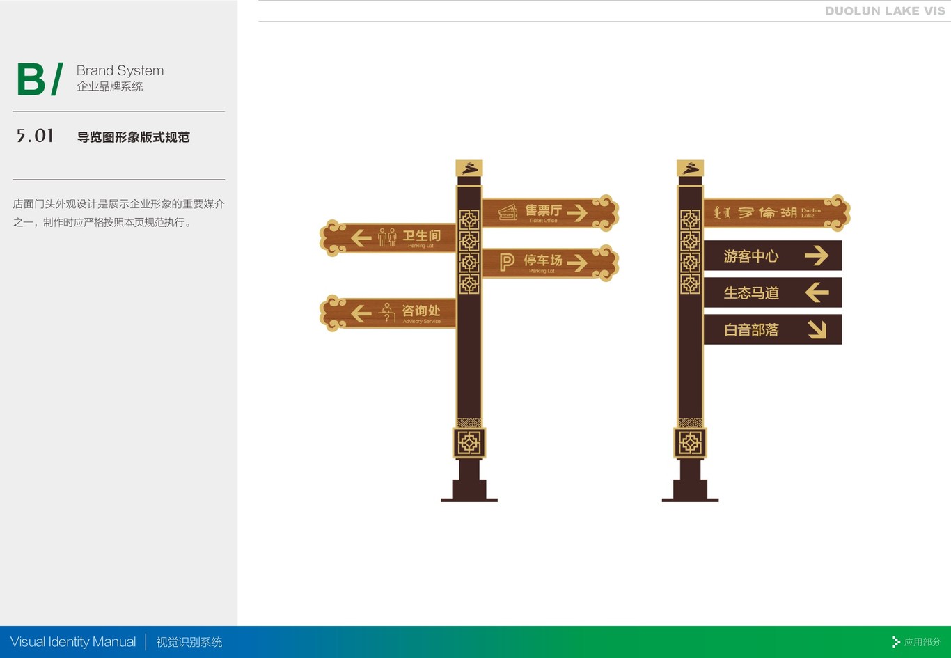Click the 多伦湖 title on the top sign
This screenshot has width=951, height=658.
point(768,212)
